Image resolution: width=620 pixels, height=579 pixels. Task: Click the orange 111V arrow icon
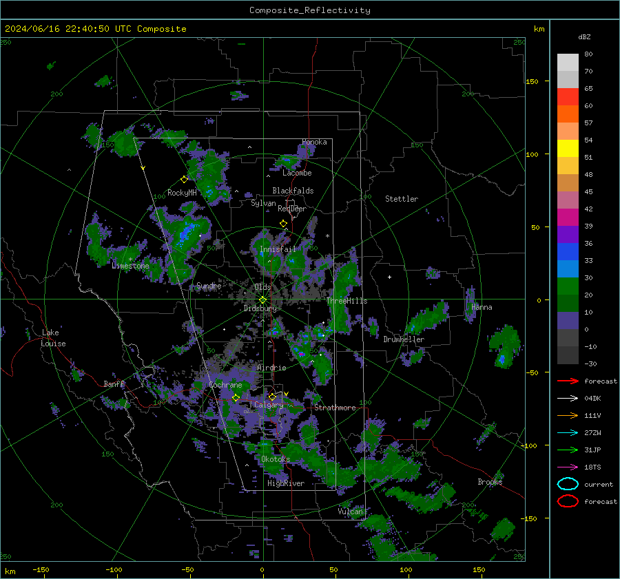click(x=568, y=415)
